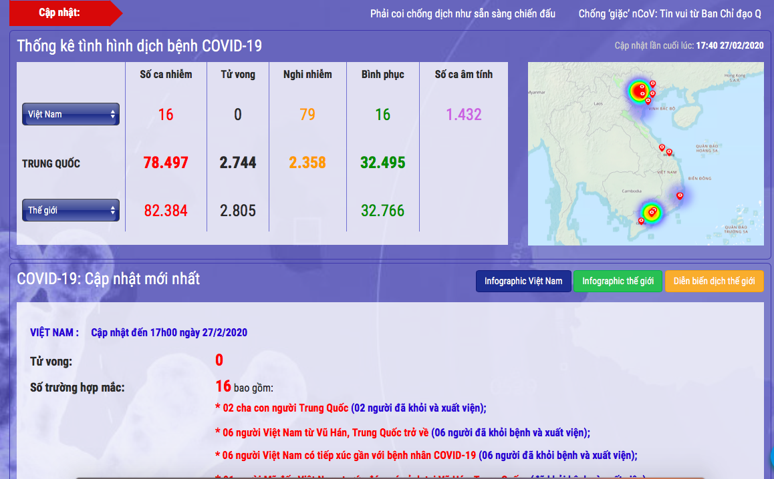Screen dimensions: 774x479
Task: Click the Số ca âm tính column header
Action: pyautogui.click(x=463, y=74)
